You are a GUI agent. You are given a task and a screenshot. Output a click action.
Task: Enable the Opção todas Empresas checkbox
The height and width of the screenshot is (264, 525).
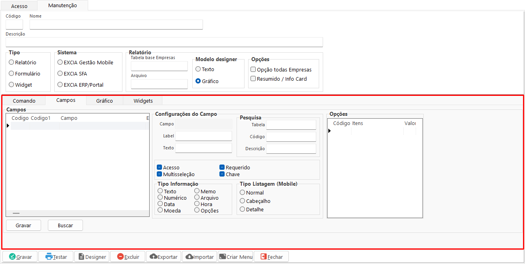[253, 69]
